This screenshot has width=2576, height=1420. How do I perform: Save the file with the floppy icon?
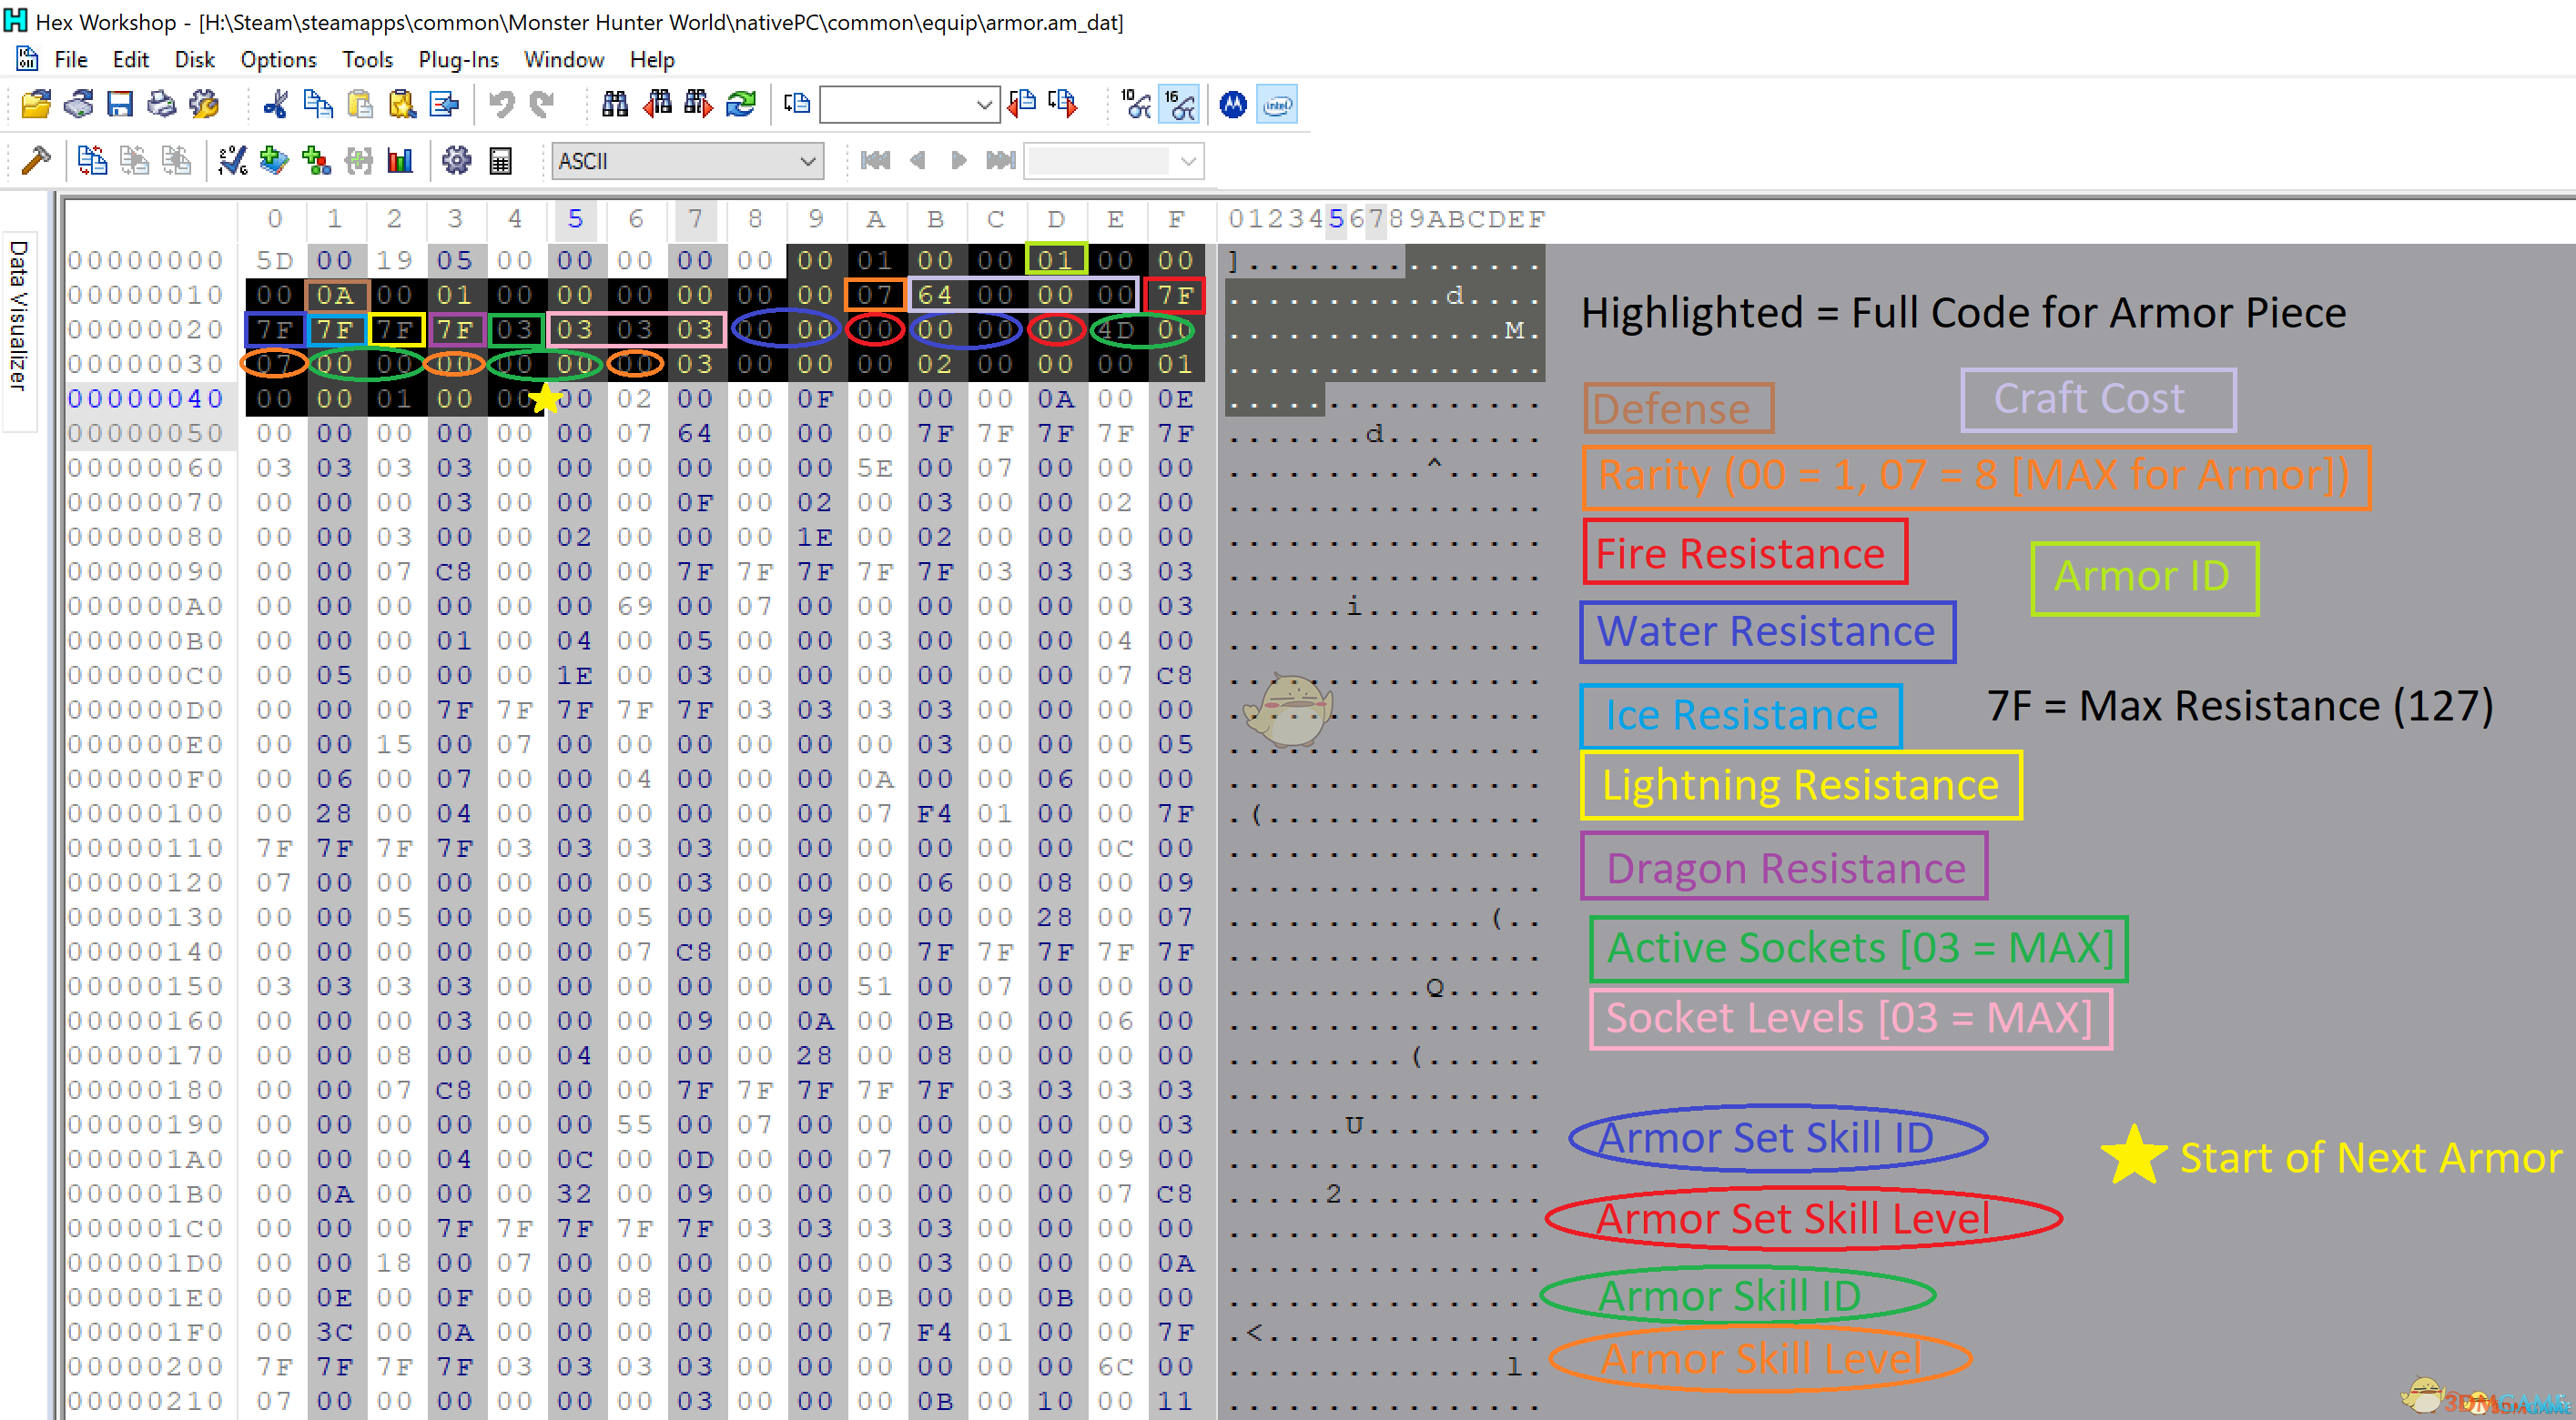[x=120, y=104]
